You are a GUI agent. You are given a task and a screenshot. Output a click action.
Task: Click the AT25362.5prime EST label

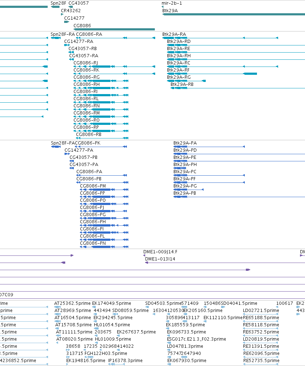coord(72,303)
